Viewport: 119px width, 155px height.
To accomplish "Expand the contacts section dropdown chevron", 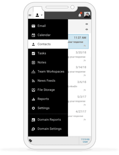I will click(42, 15).
